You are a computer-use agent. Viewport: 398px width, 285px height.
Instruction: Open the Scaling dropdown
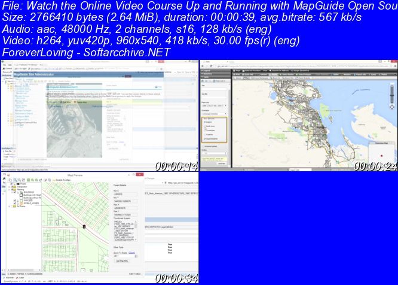[x=214, y=153]
